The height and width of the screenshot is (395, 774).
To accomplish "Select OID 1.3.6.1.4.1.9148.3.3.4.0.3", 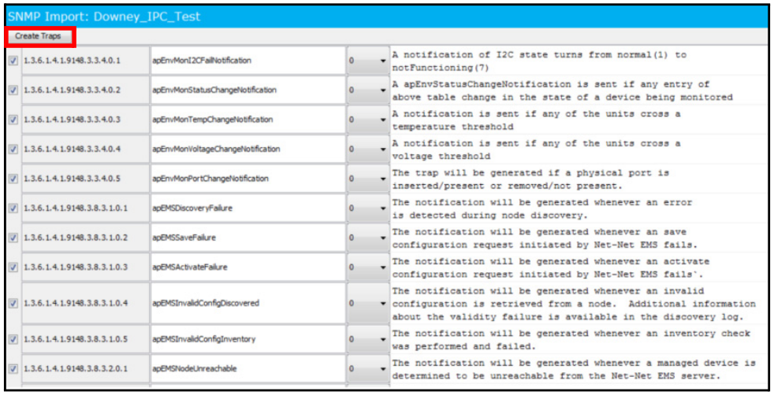I will (x=85, y=120).
